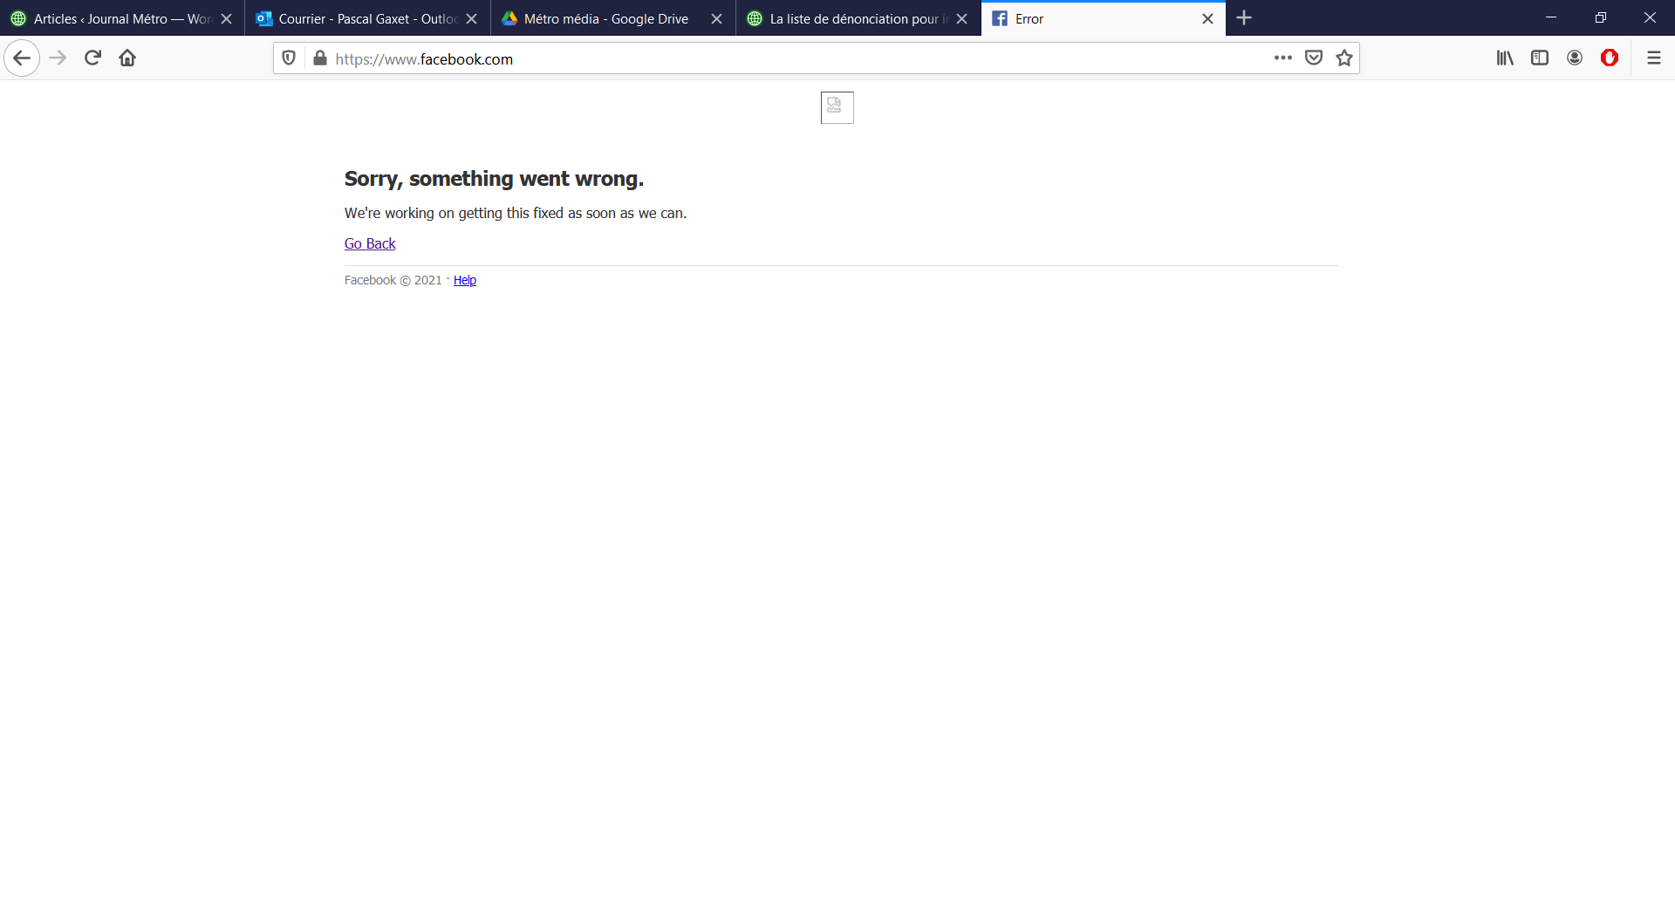The width and height of the screenshot is (1675, 909).
Task: Open the Firefox hamburger application menu
Action: tap(1653, 58)
